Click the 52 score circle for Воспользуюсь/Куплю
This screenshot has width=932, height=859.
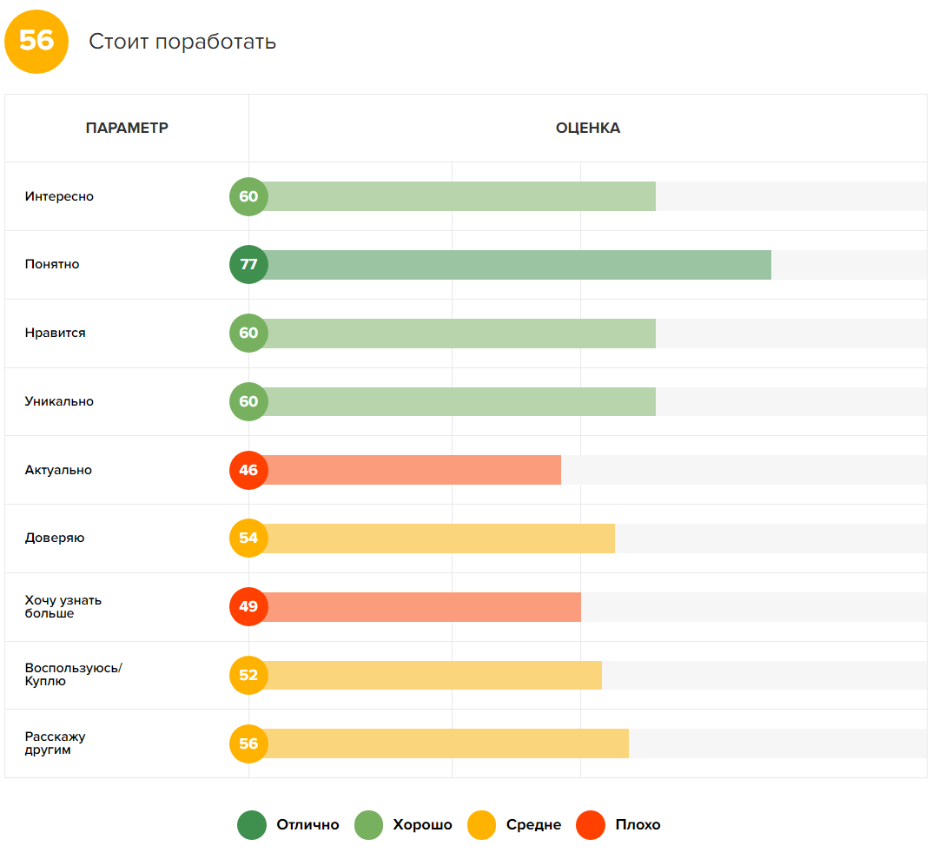click(x=248, y=675)
